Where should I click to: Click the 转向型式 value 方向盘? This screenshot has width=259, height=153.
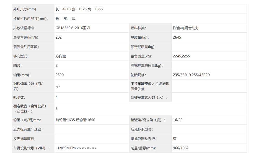point(61,56)
